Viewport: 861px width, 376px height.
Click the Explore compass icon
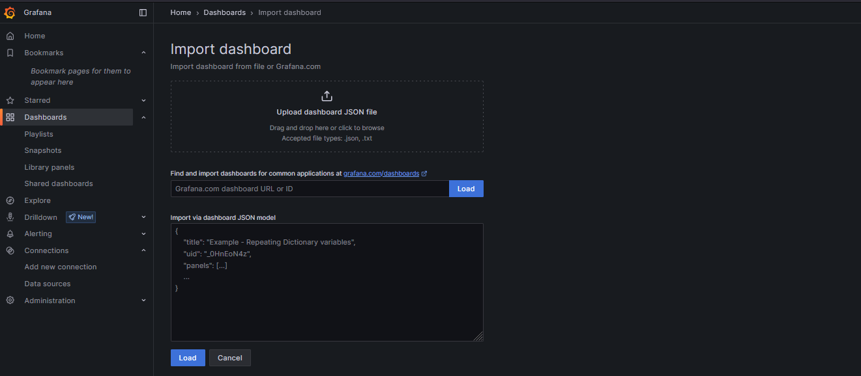click(x=10, y=200)
